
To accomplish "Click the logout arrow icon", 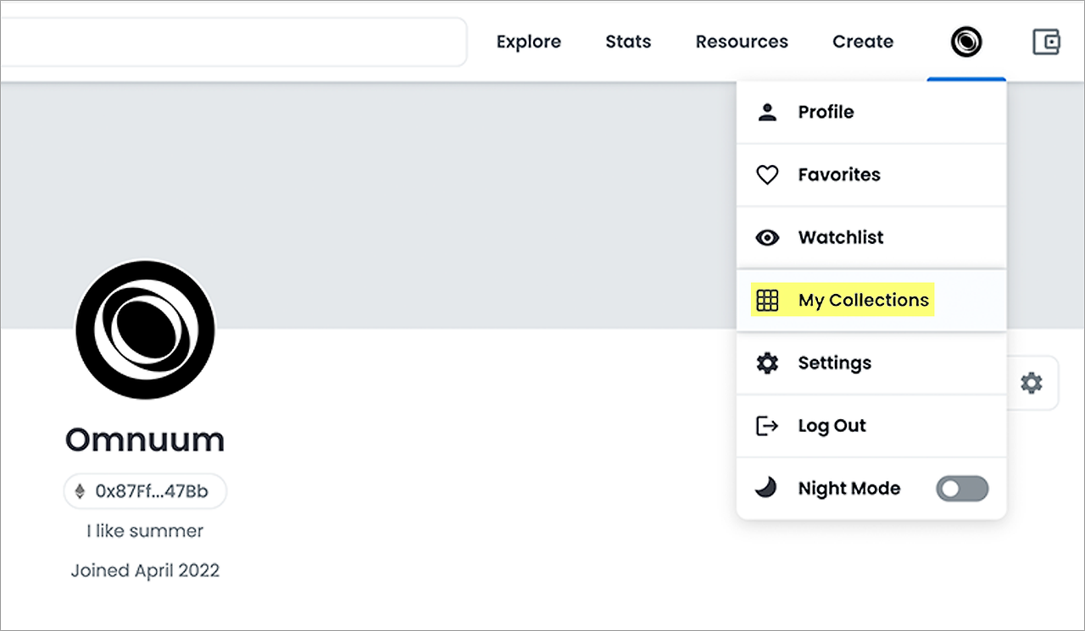I will click(767, 426).
